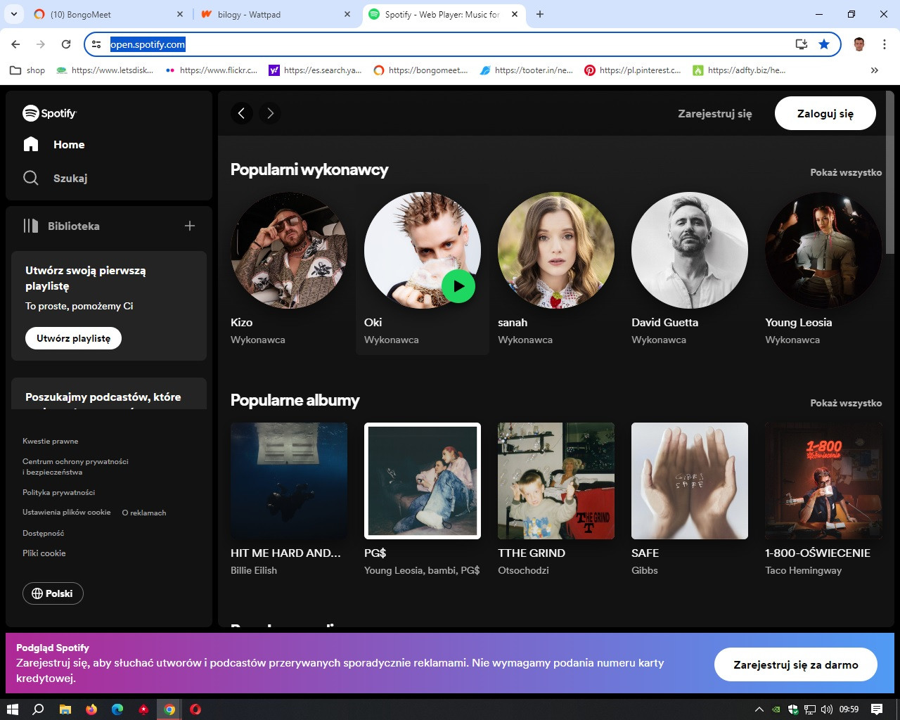Open Kizo artist picture
This screenshot has height=720, width=900.
coord(289,250)
